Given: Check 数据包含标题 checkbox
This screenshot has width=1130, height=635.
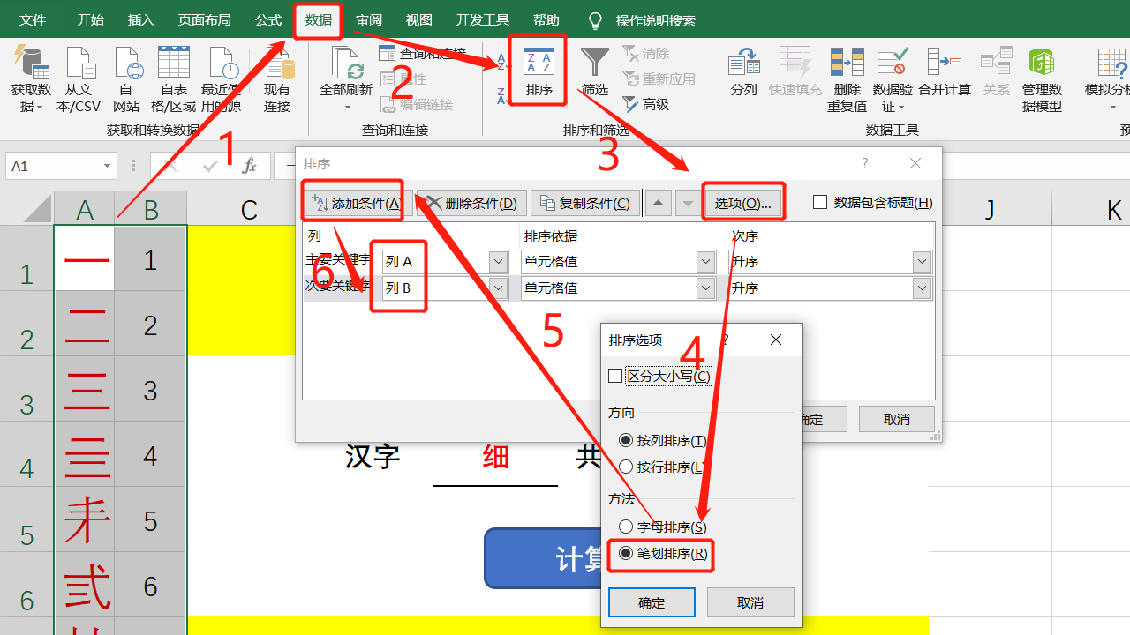Looking at the screenshot, I should (820, 202).
